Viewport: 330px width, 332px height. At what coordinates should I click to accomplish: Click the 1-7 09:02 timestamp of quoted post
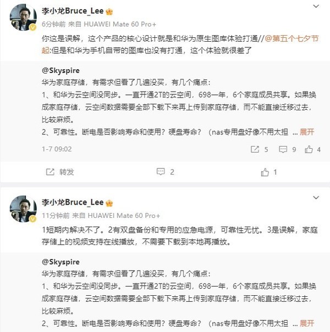[56, 149]
